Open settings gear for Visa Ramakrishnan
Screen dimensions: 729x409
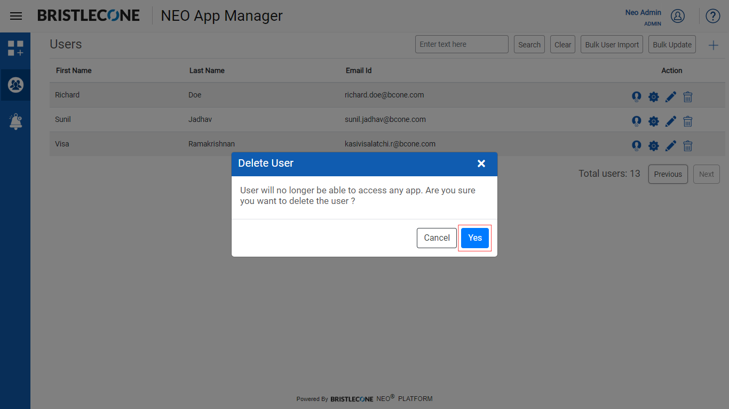pos(654,146)
